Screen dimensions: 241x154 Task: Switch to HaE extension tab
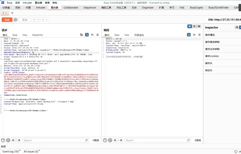[x=182, y=7]
